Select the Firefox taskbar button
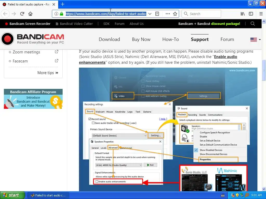Screen dimensions: 266x199 (x=48, y=195)
